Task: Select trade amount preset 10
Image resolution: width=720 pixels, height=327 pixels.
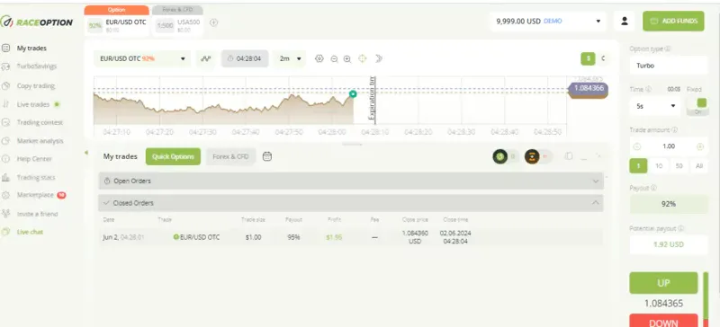Action: tap(659, 166)
